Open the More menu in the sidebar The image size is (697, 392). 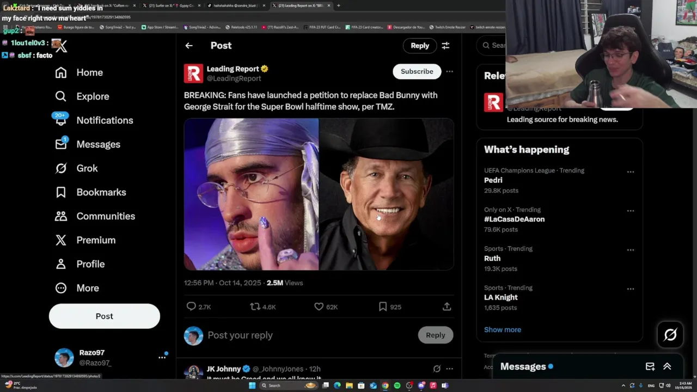pyautogui.click(x=77, y=288)
